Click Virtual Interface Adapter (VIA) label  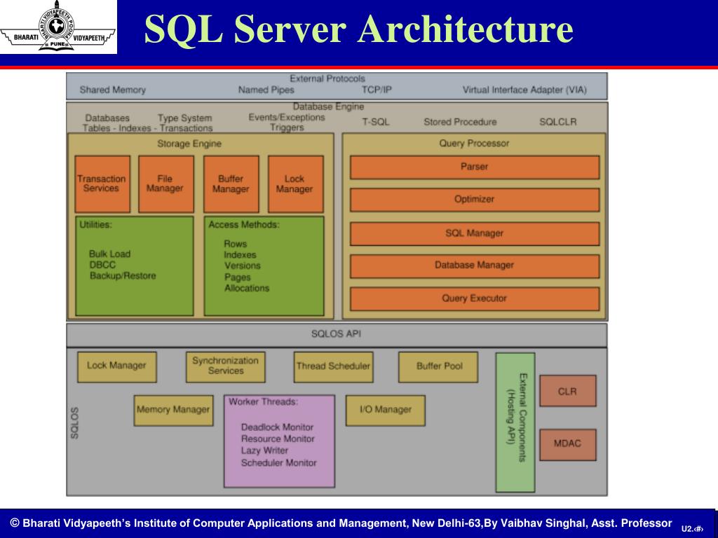524,90
